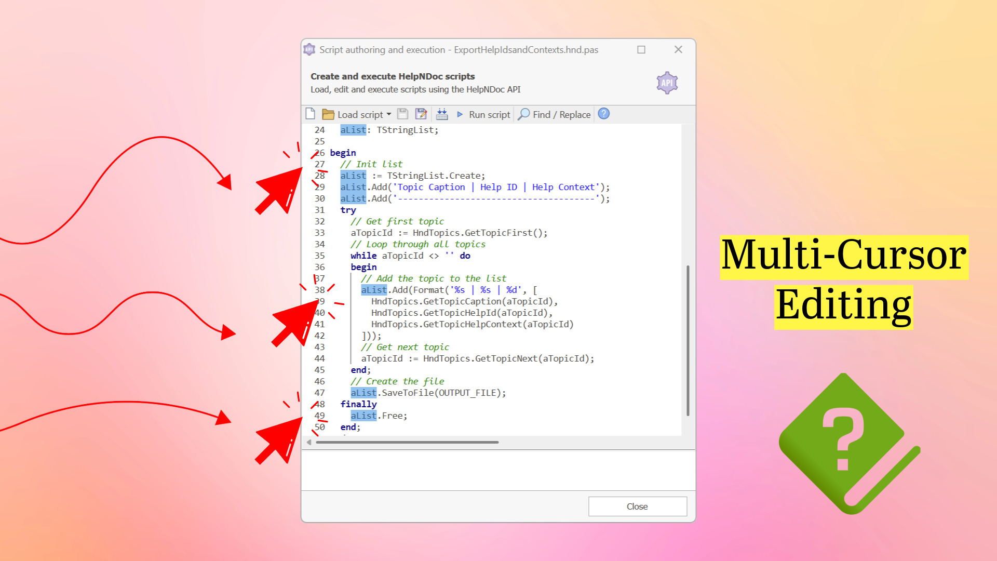The height and width of the screenshot is (561, 997).
Task: Click 'HndTopics.GetTopicCaption(aTopicId),' line
Action: [465, 301]
